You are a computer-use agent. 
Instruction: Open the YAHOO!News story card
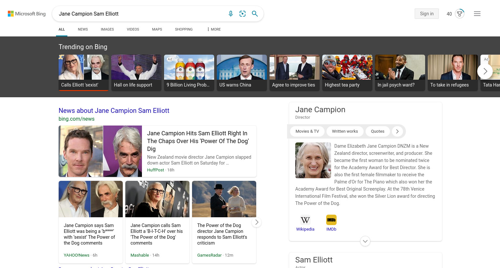point(90,222)
